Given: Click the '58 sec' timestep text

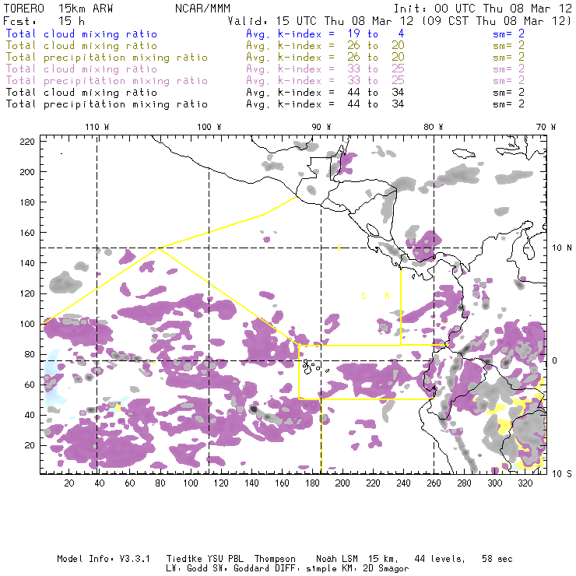Looking at the screenshot, I should click(x=497, y=559).
